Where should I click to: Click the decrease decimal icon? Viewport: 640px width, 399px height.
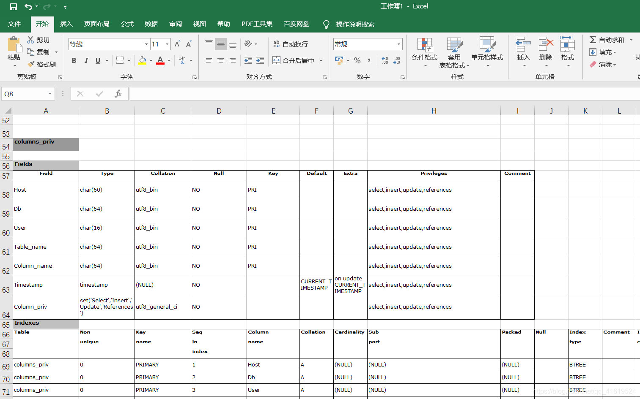point(396,60)
